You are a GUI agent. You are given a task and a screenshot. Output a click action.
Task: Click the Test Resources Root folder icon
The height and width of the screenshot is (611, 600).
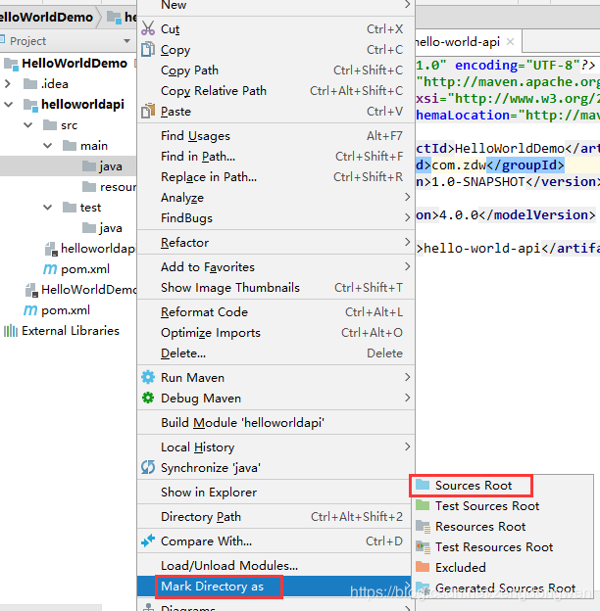423,547
